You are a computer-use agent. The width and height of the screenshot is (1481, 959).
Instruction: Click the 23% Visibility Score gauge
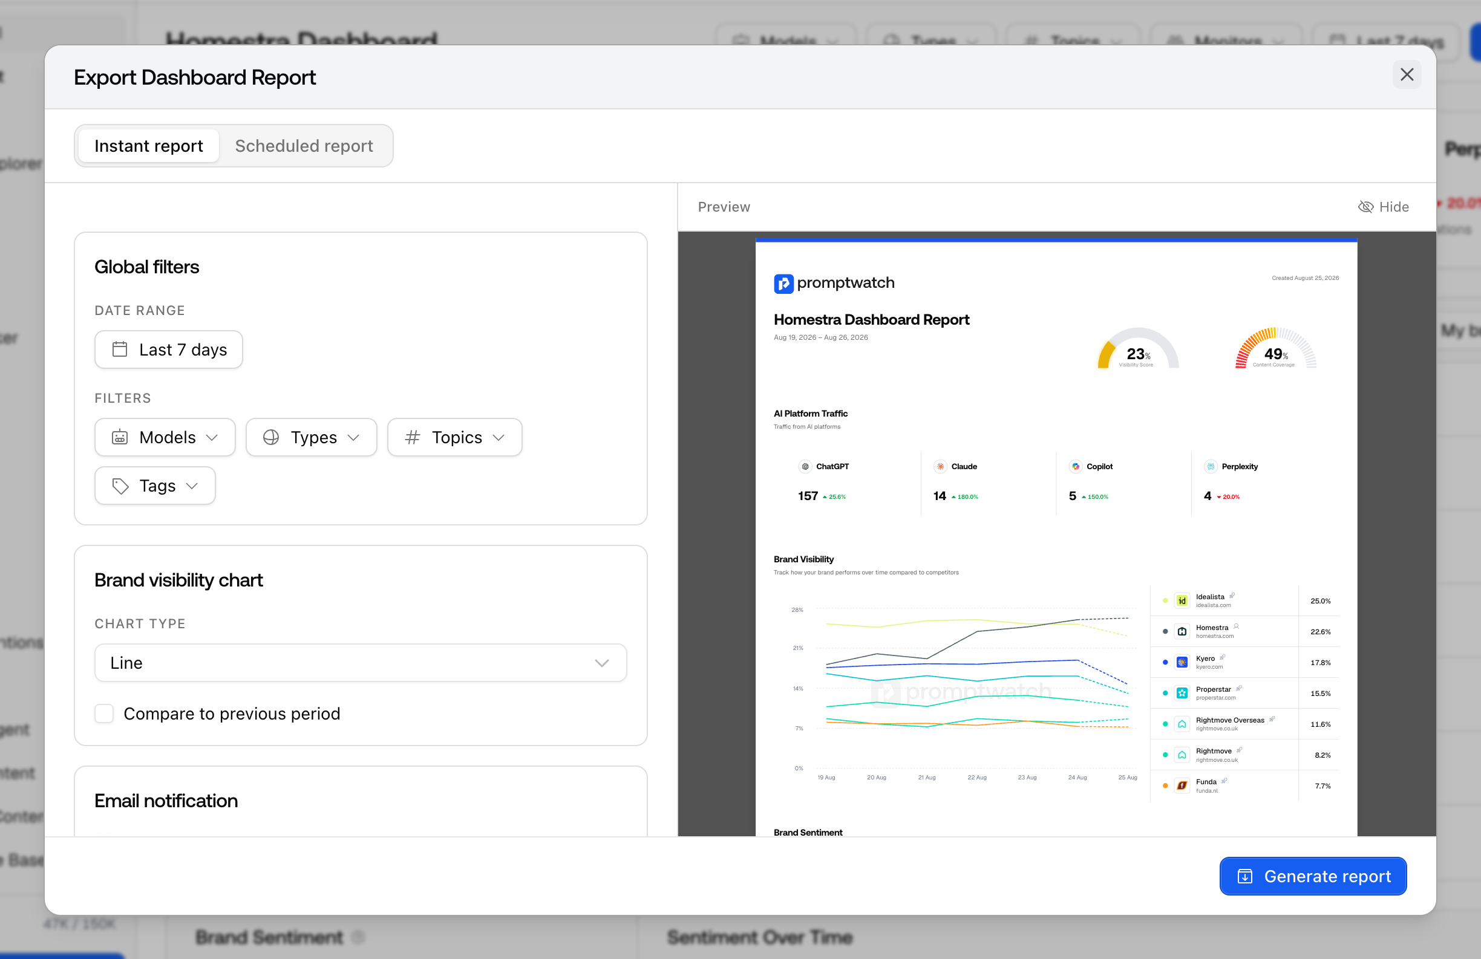tap(1137, 348)
